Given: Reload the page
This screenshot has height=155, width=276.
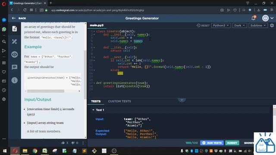Looking at the screenshot, I should tap(25, 10).
